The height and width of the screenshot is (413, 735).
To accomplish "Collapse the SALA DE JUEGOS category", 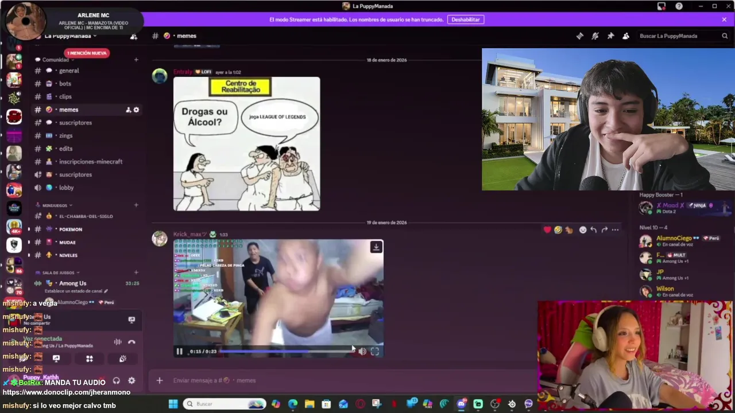I will (x=58, y=272).
